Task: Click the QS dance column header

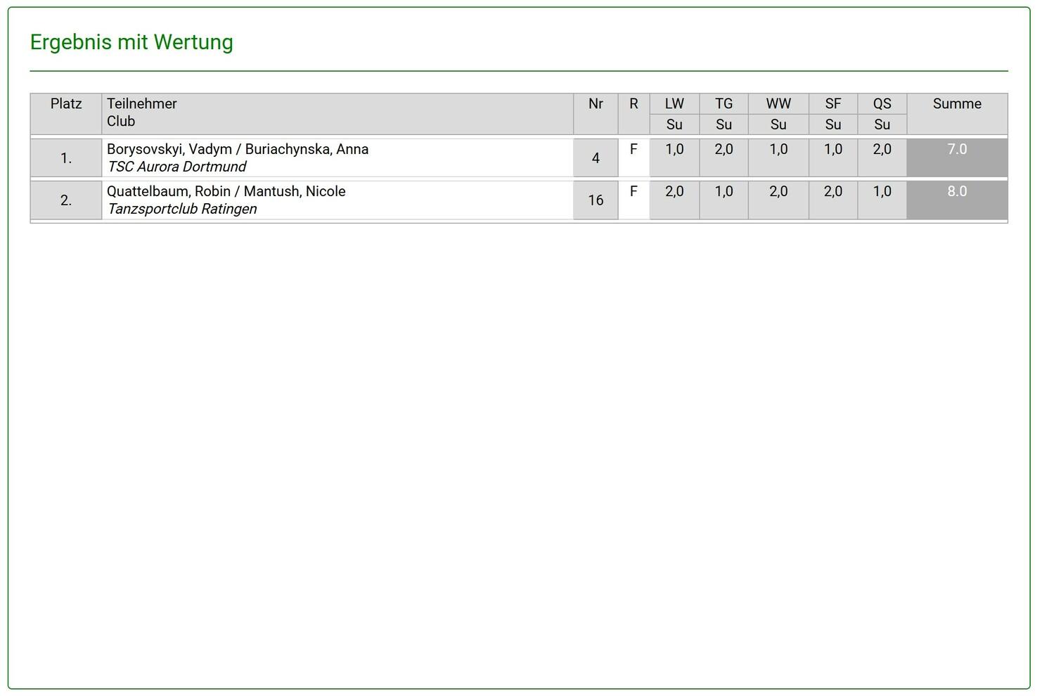Action: (882, 104)
